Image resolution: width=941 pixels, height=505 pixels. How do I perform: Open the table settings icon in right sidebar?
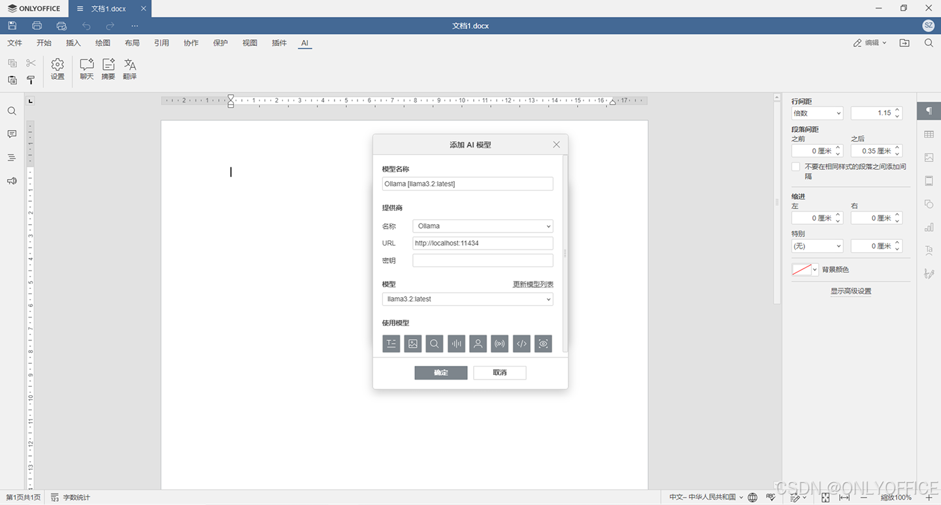tap(929, 135)
